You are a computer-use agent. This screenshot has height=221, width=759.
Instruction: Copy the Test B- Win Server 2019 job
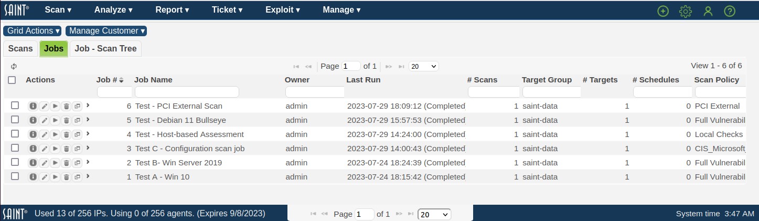[77, 163]
